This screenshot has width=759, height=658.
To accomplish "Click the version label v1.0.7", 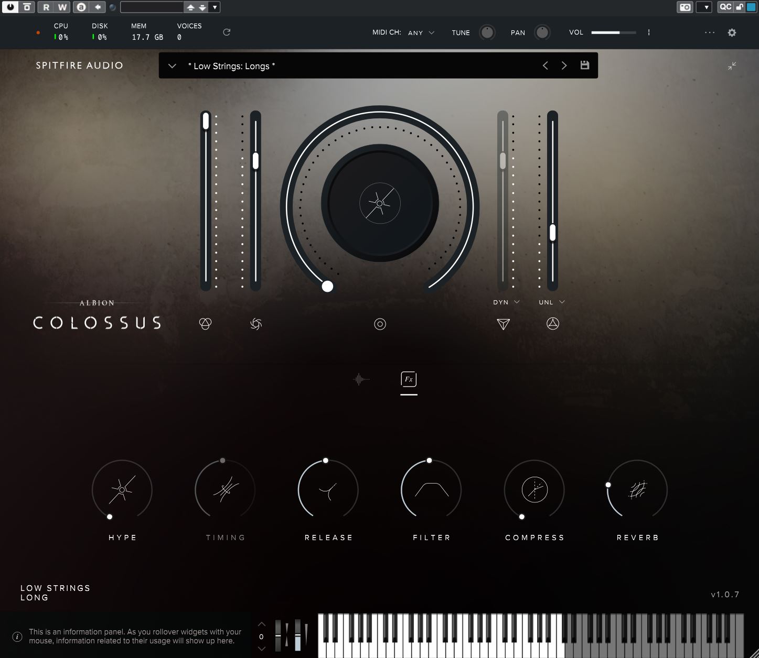I will pyautogui.click(x=725, y=595).
